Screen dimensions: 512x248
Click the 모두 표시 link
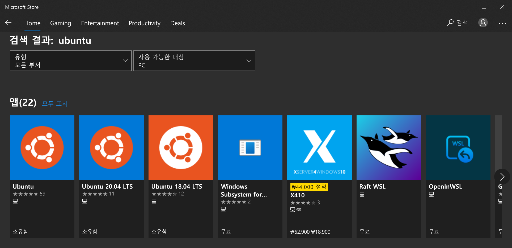click(55, 104)
